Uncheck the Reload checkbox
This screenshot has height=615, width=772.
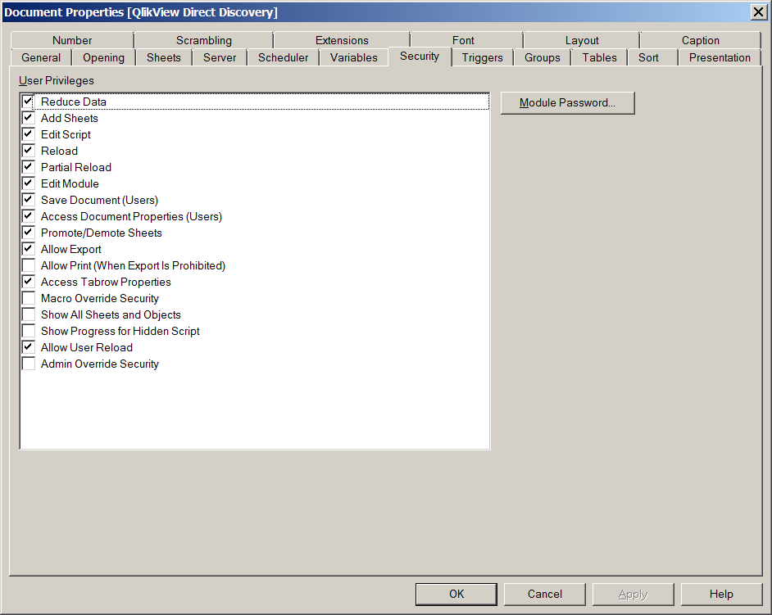pos(28,151)
